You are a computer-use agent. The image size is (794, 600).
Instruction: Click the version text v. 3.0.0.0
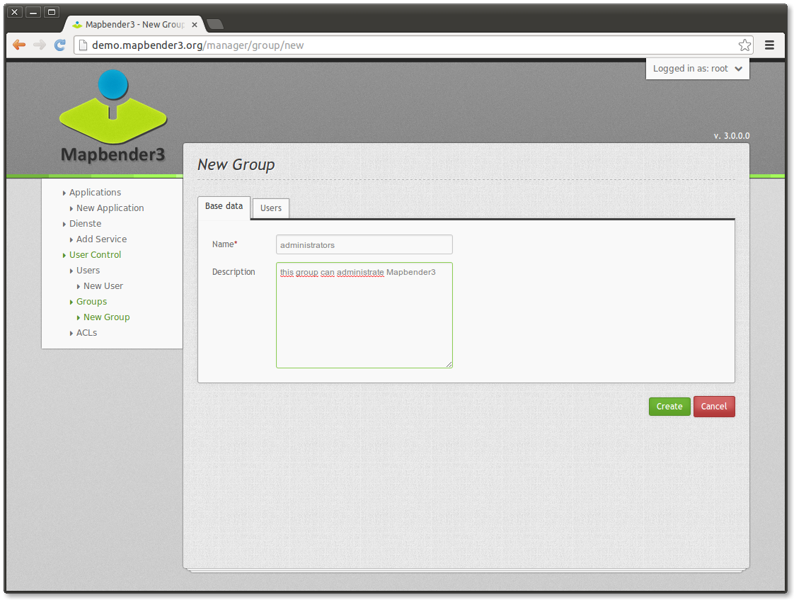tap(732, 136)
